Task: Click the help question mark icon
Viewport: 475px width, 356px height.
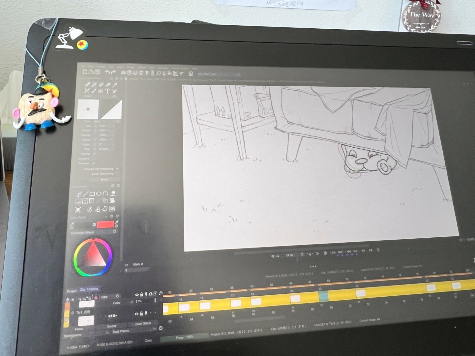Action: pyautogui.click(x=191, y=74)
